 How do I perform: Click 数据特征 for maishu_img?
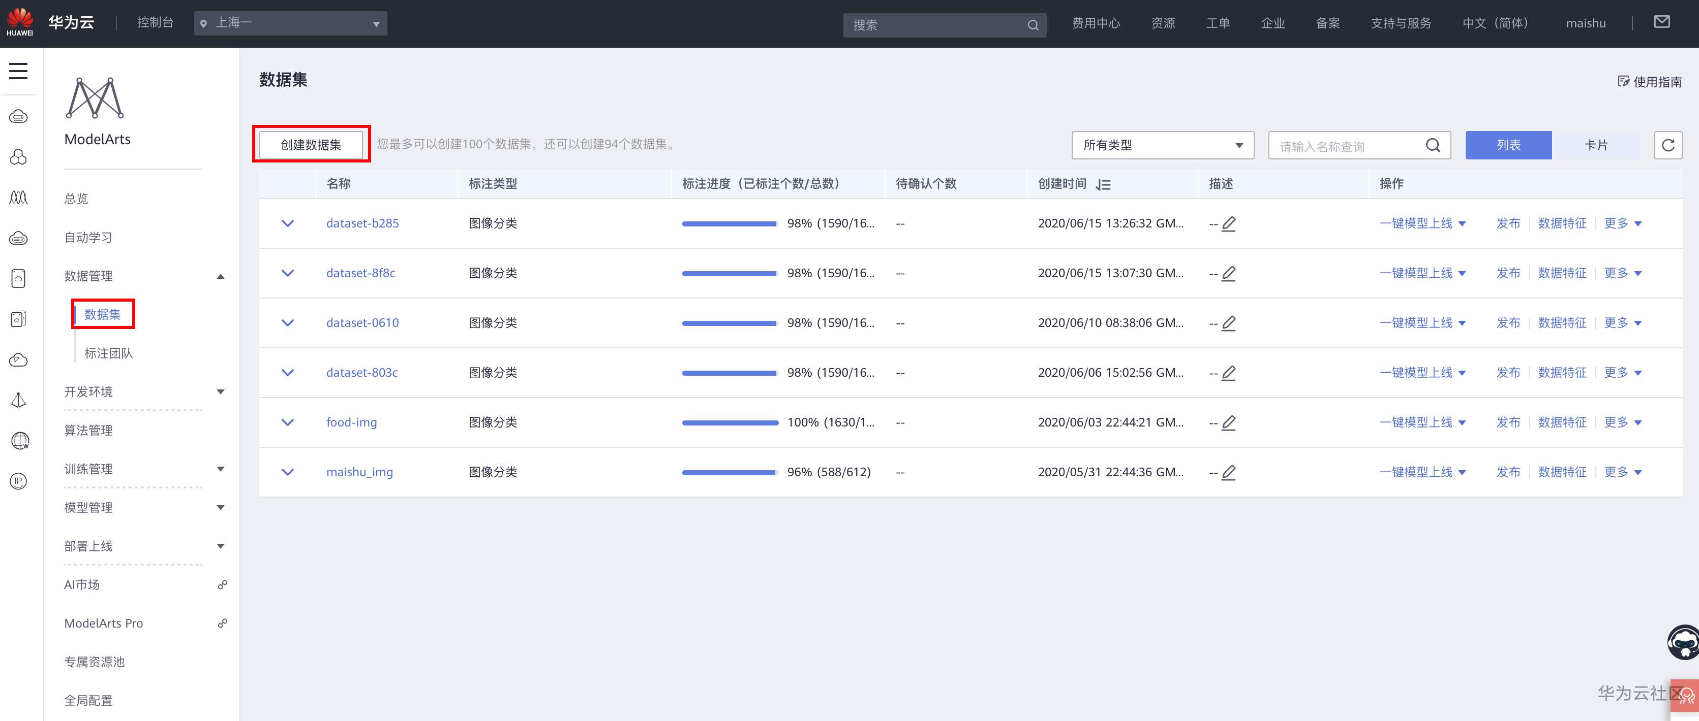pyautogui.click(x=1562, y=472)
